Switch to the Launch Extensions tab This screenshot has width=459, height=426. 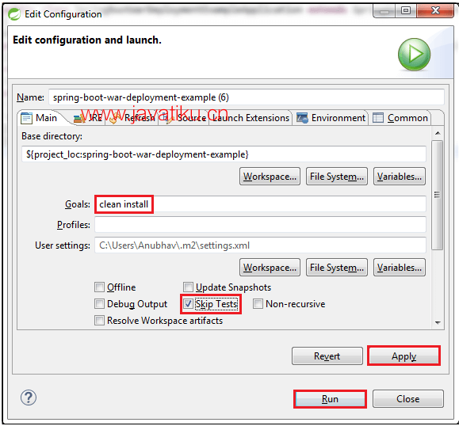point(251,118)
